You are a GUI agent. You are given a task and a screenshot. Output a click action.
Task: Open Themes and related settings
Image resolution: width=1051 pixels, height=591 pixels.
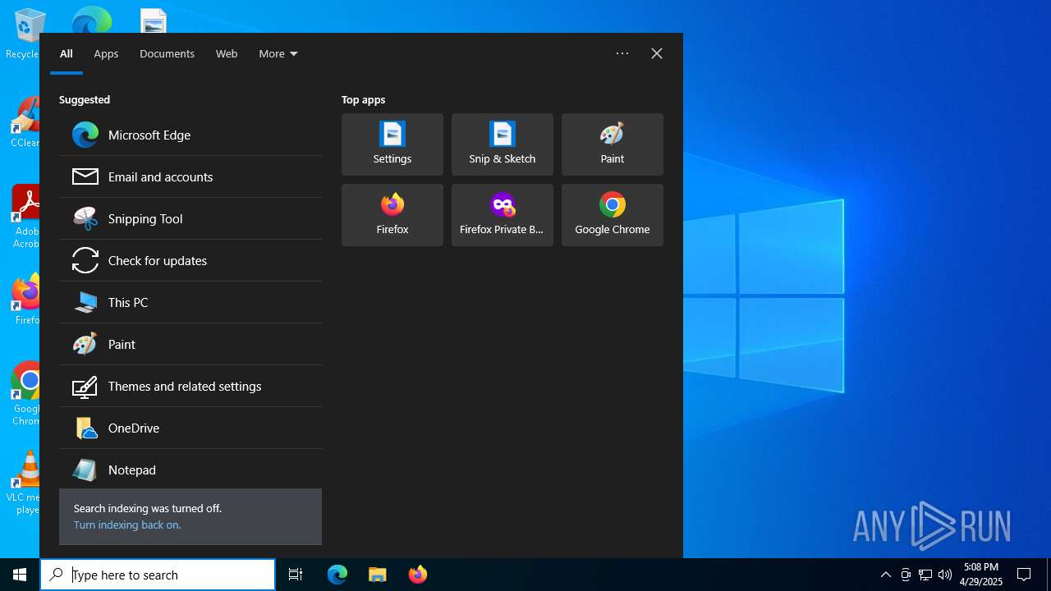(x=190, y=386)
